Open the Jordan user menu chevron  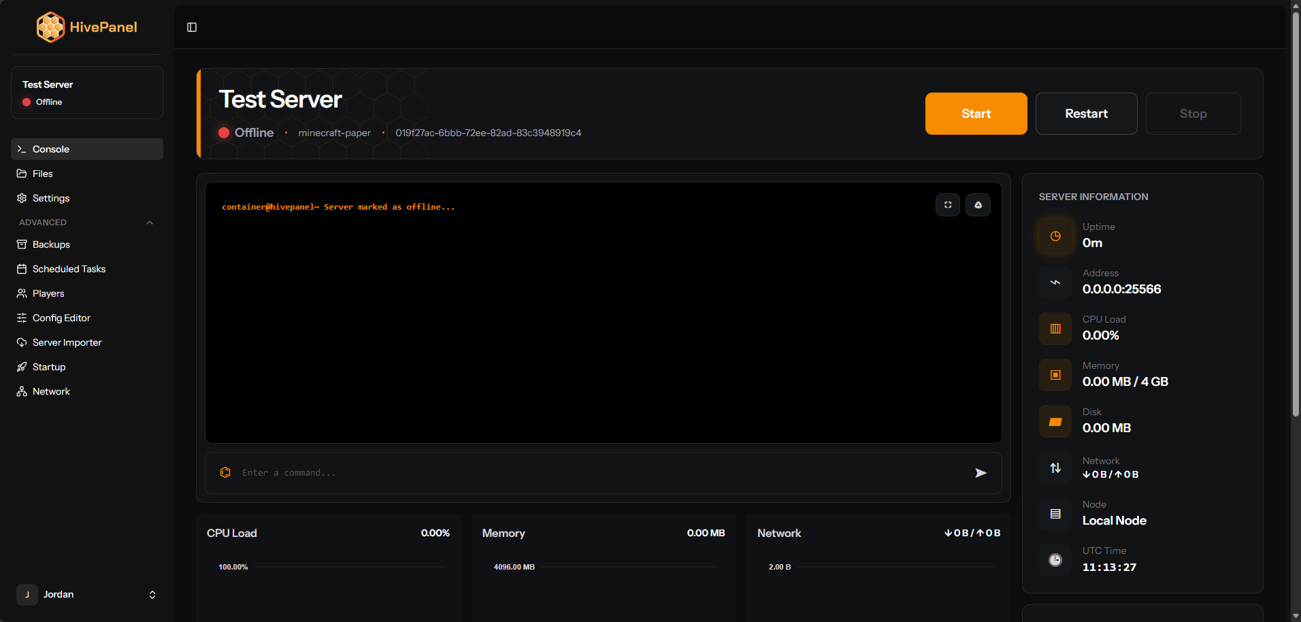click(152, 595)
